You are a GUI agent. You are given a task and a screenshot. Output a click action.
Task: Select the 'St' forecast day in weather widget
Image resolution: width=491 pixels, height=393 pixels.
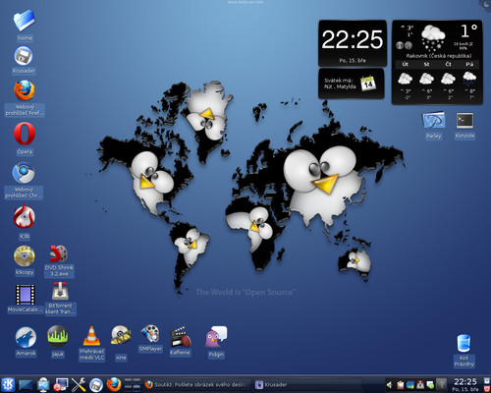[x=426, y=64]
